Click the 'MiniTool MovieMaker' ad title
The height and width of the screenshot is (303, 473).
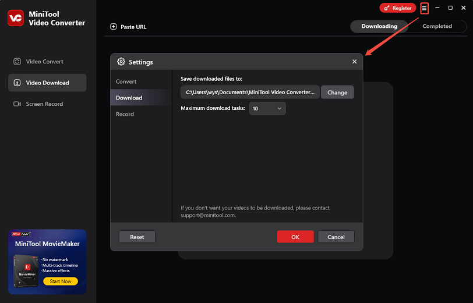coord(47,244)
